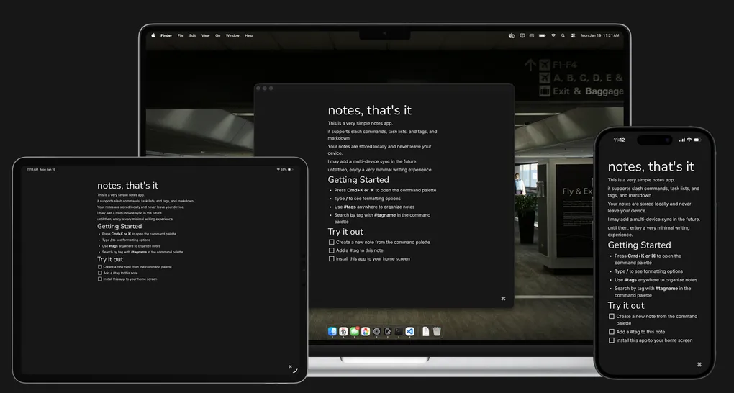Check "Install this app" task on the tablet
The image size is (734, 393).
pos(100,279)
